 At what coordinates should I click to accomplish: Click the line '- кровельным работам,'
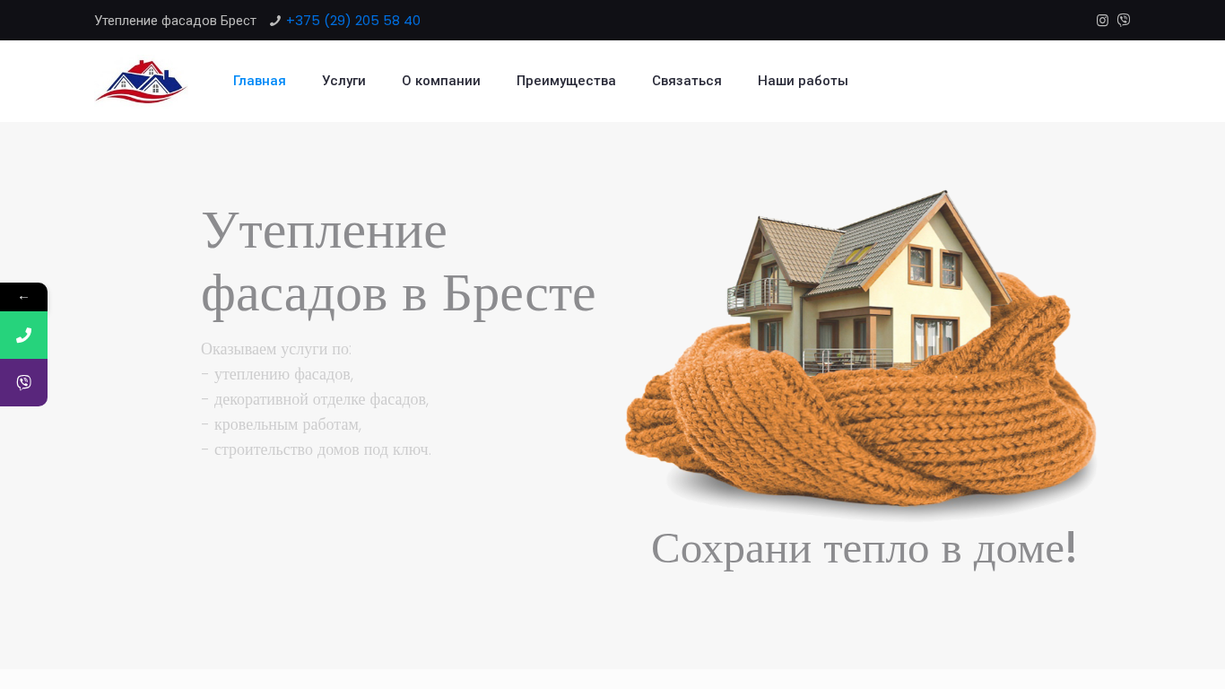pyautogui.click(x=281, y=424)
